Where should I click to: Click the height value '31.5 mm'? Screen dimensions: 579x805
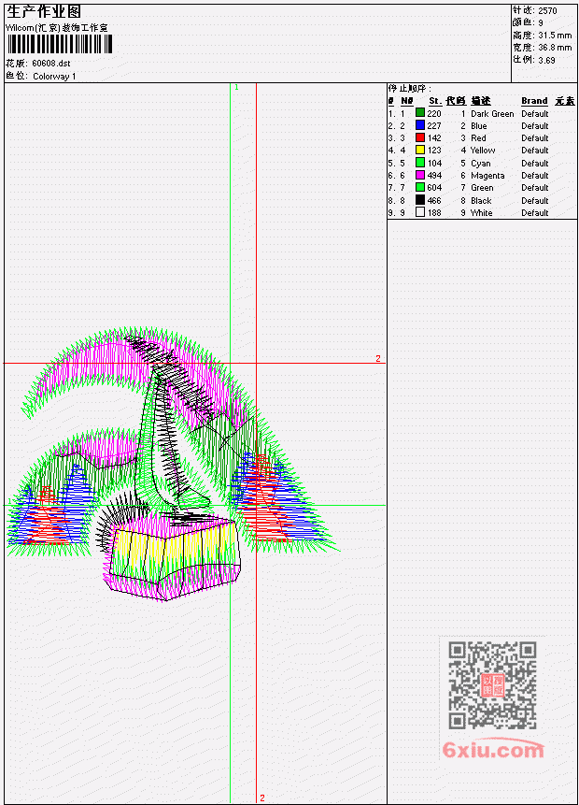pyautogui.click(x=555, y=36)
